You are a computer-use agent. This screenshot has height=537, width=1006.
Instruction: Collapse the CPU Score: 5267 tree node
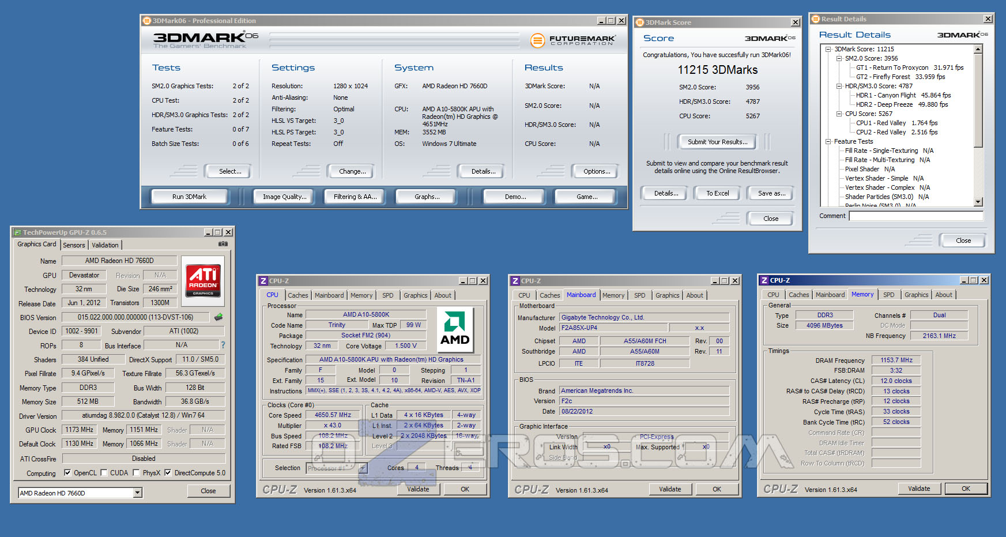(839, 114)
